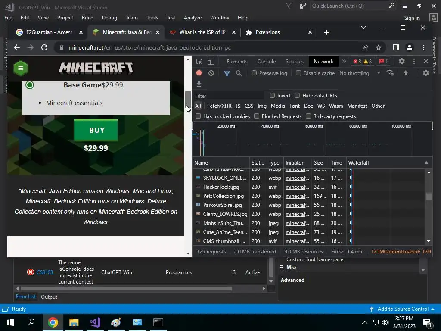Open Visual Studio from the taskbar
Image resolution: width=441 pixels, height=331 pixels.
click(x=95, y=322)
